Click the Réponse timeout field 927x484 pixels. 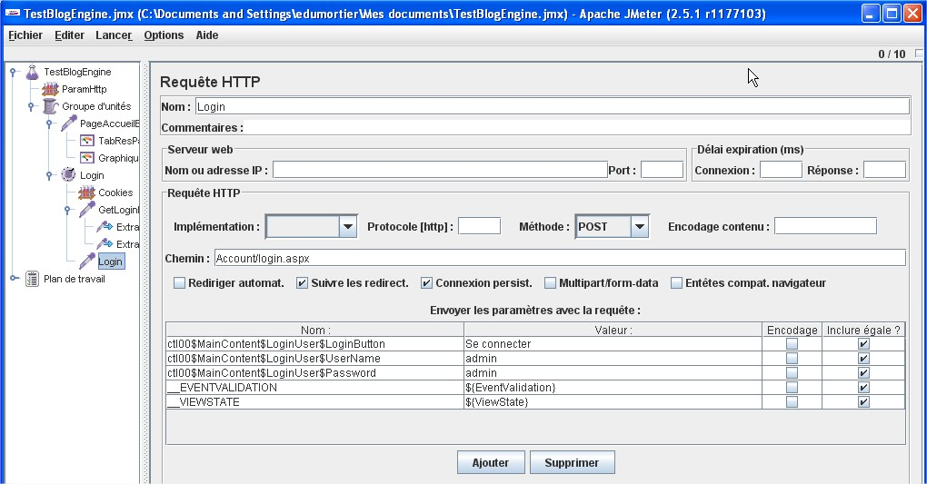pos(884,170)
